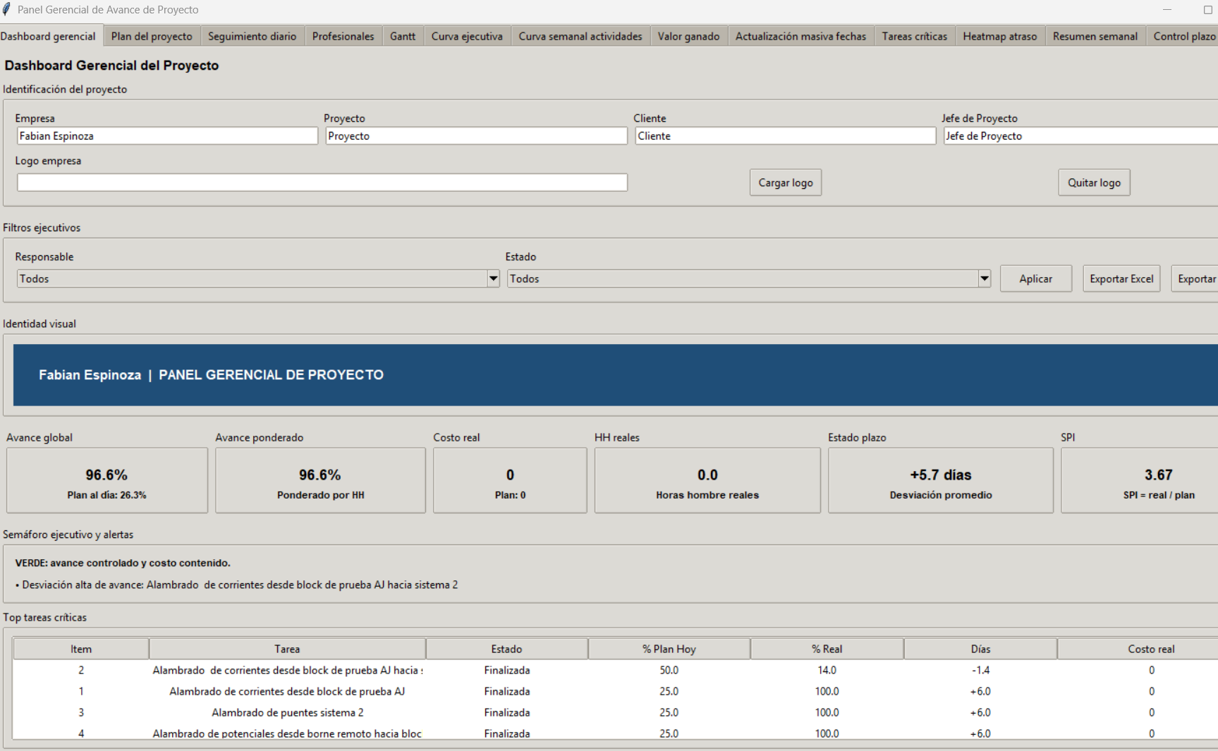The height and width of the screenshot is (751, 1218).
Task: Click the Costo real KPI card
Action: pyautogui.click(x=510, y=480)
